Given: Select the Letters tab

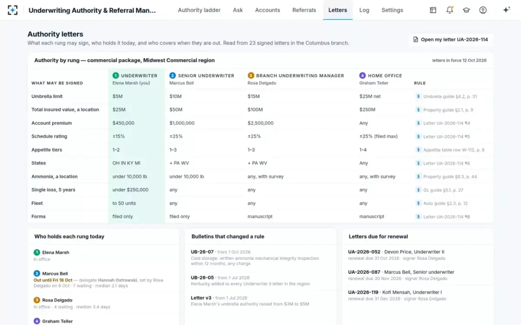Looking at the screenshot, I should coord(338,10).
